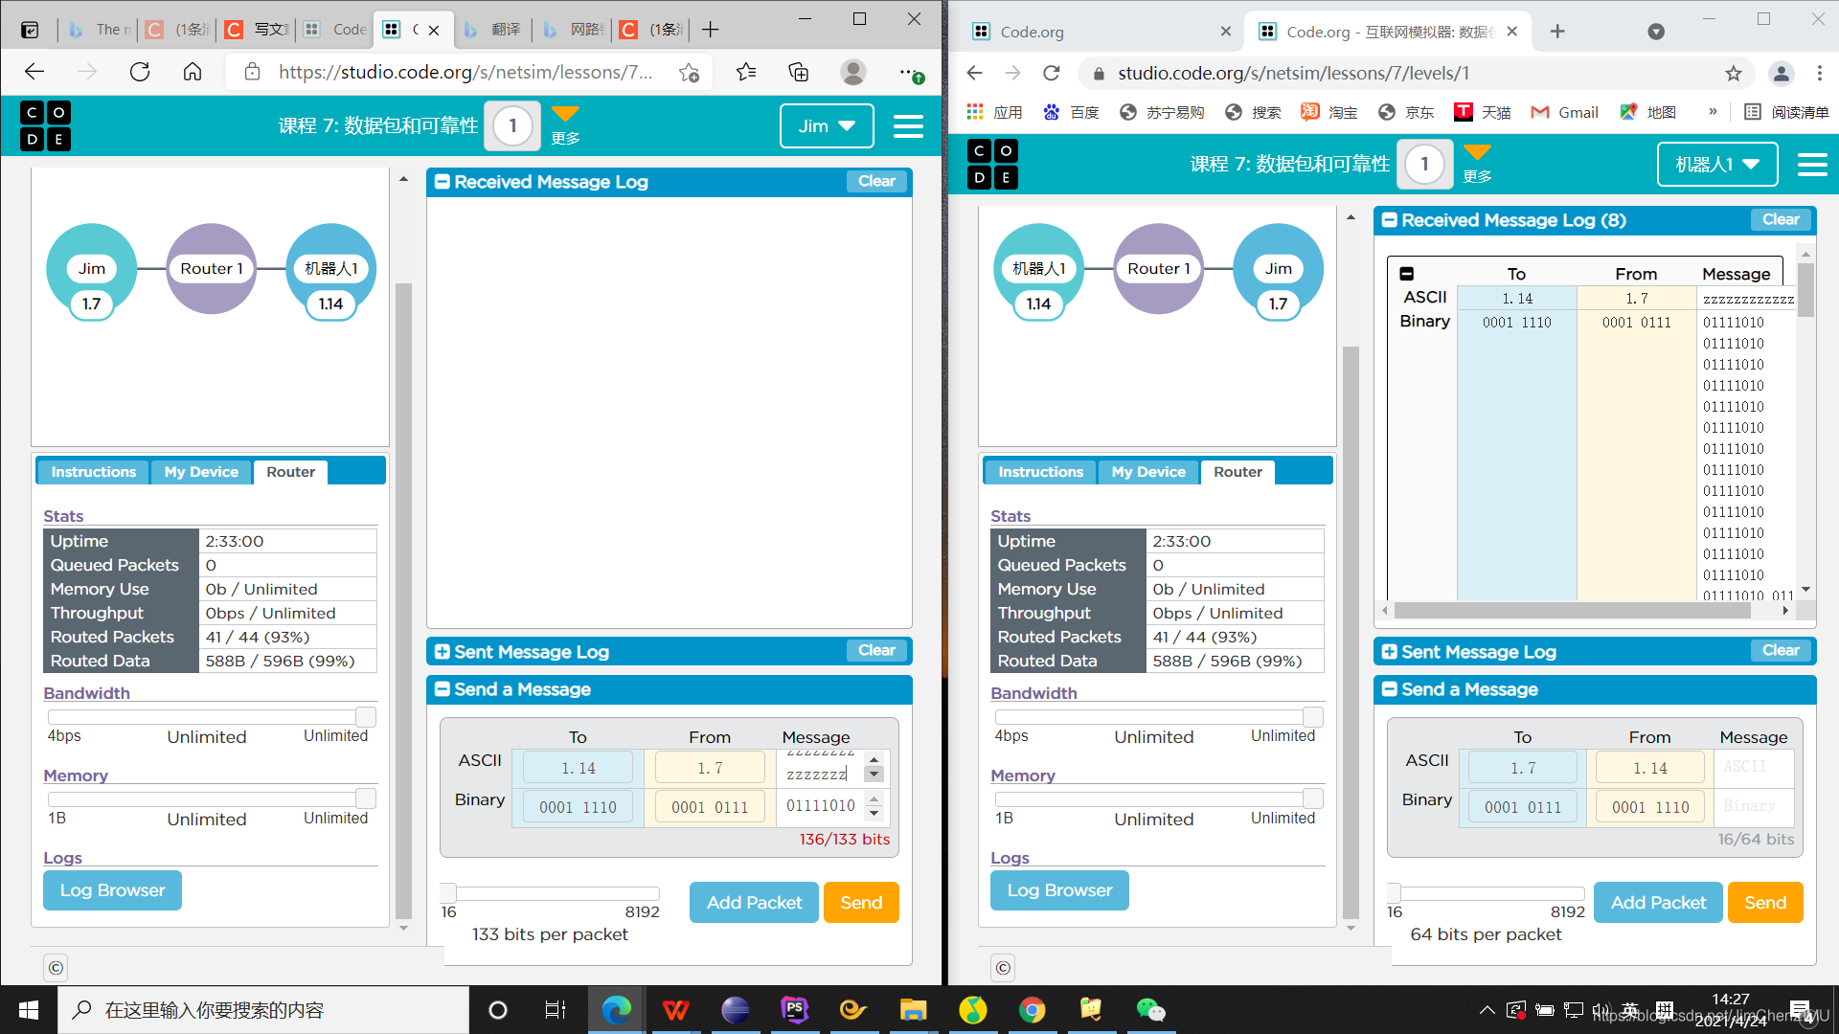Open the Jim user dropdown

[x=826, y=125]
